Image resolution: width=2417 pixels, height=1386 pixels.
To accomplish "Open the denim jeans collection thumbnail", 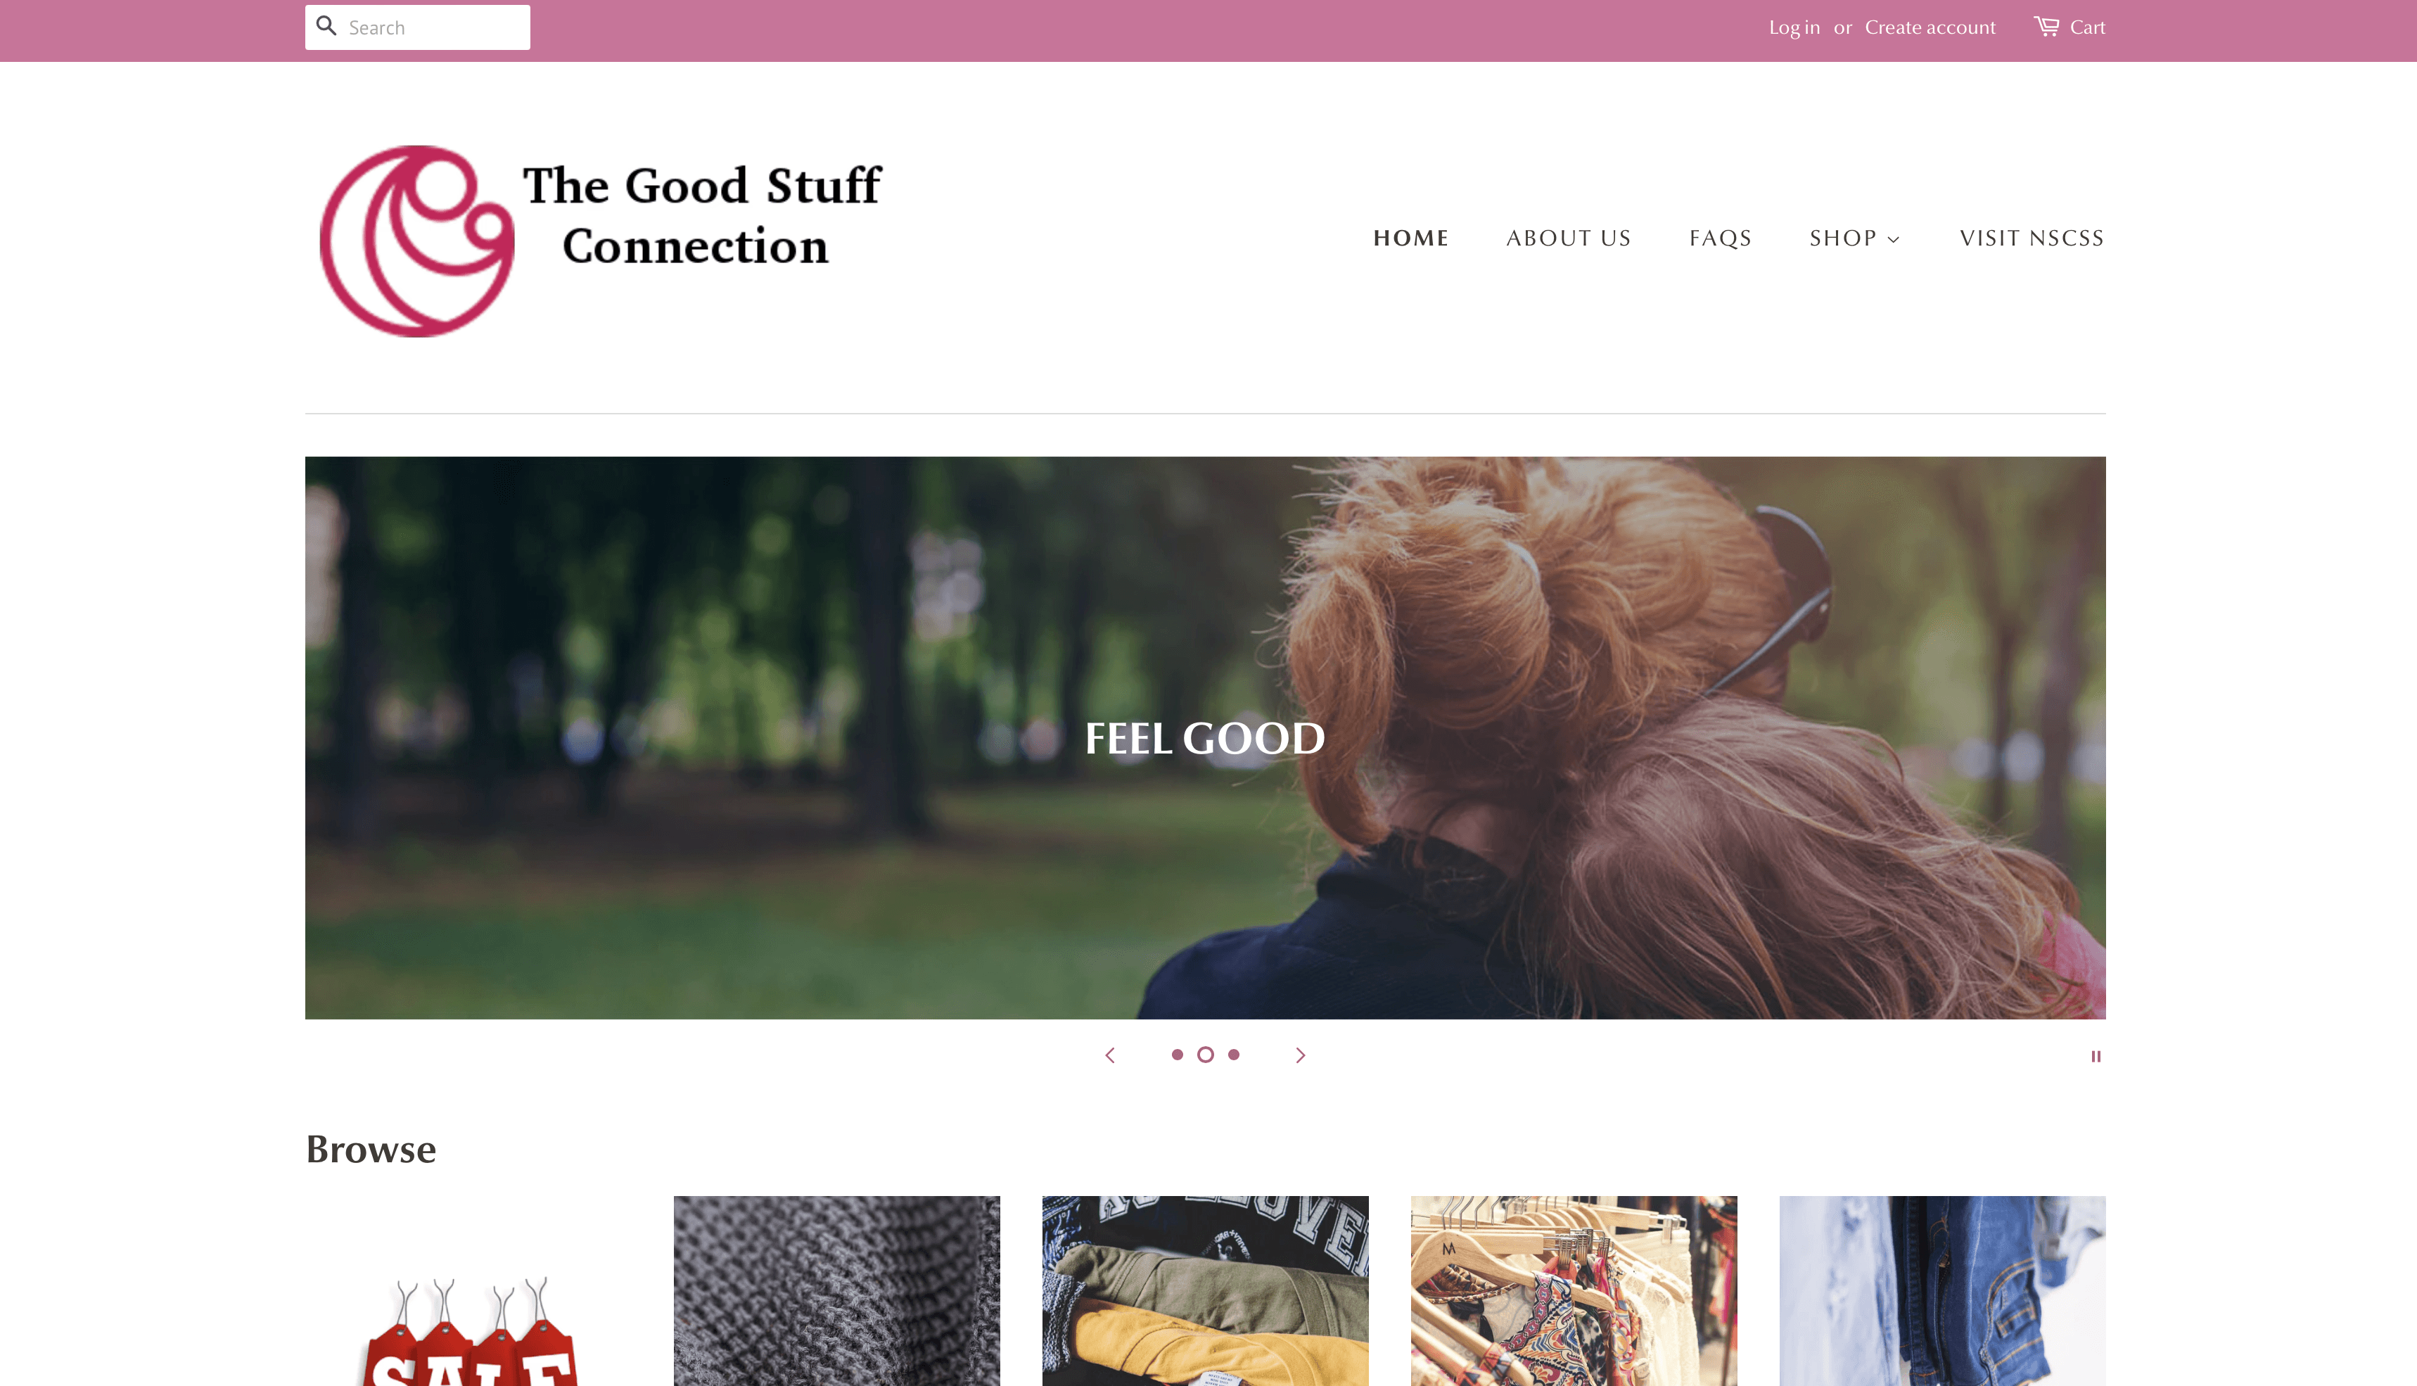I will [1942, 1291].
